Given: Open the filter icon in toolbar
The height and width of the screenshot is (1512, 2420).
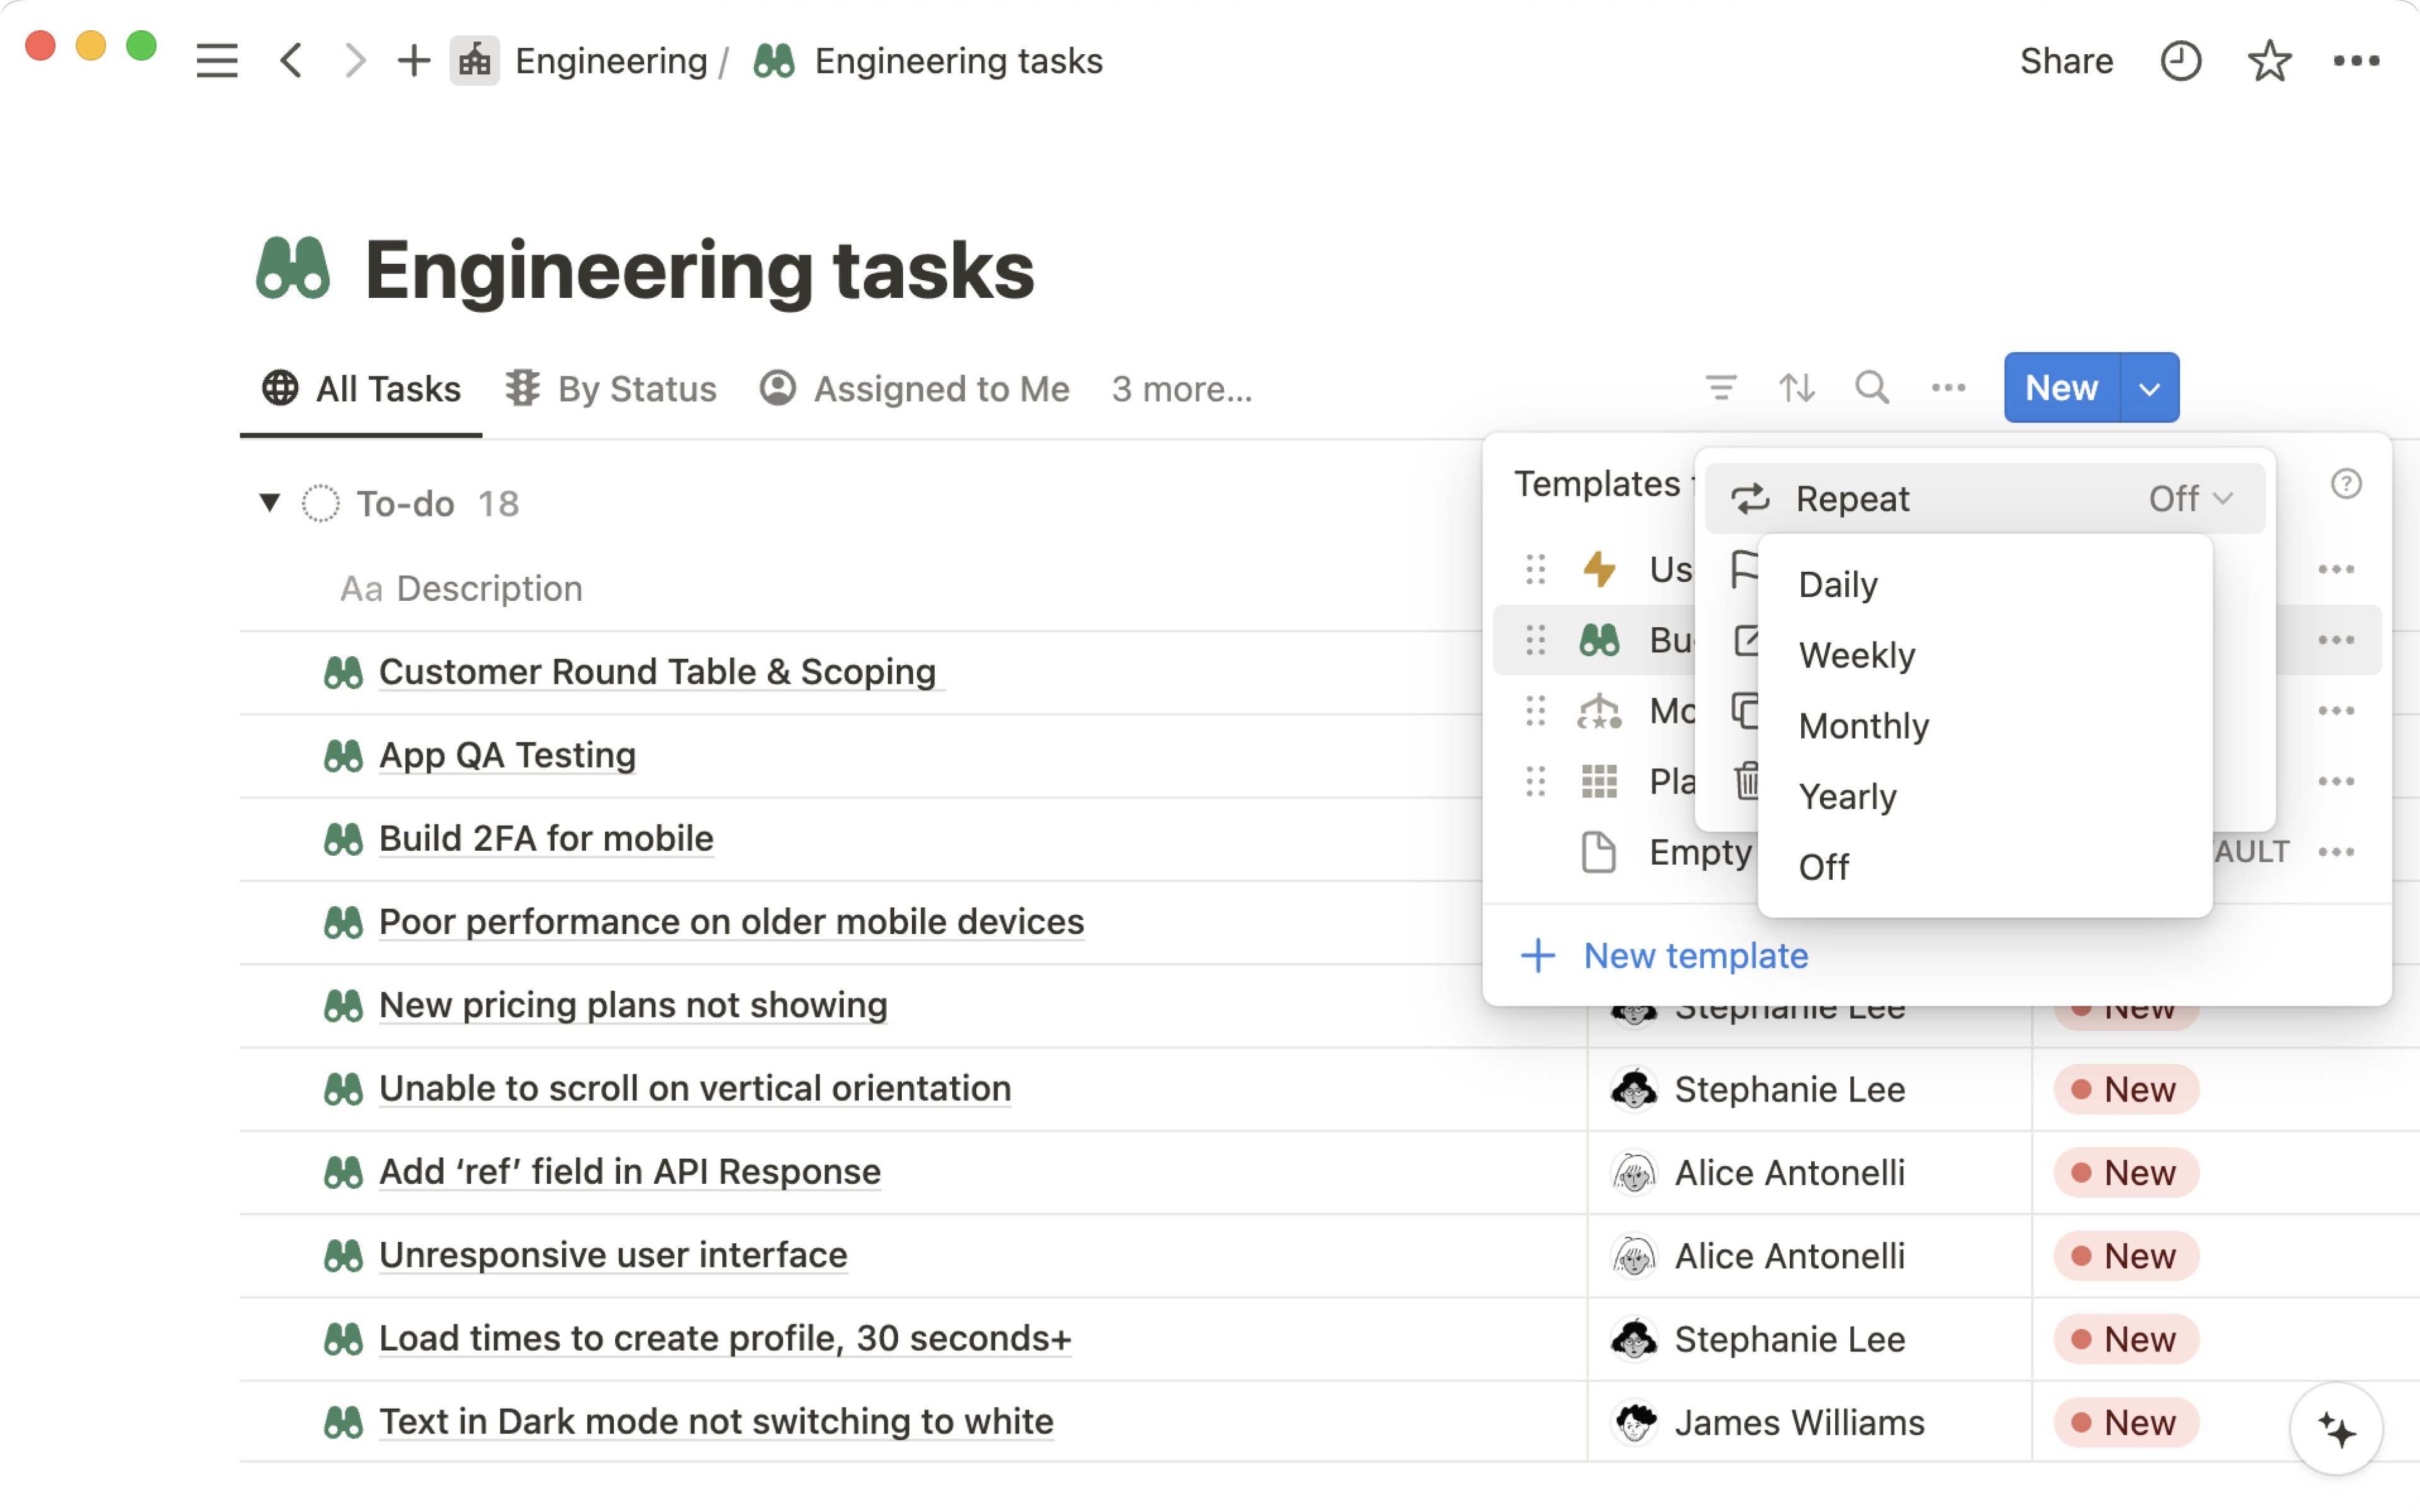Looking at the screenshot, I should pos(1720,387).
